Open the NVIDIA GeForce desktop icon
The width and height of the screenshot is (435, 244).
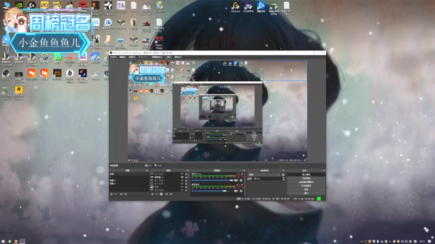click(19, 6)
